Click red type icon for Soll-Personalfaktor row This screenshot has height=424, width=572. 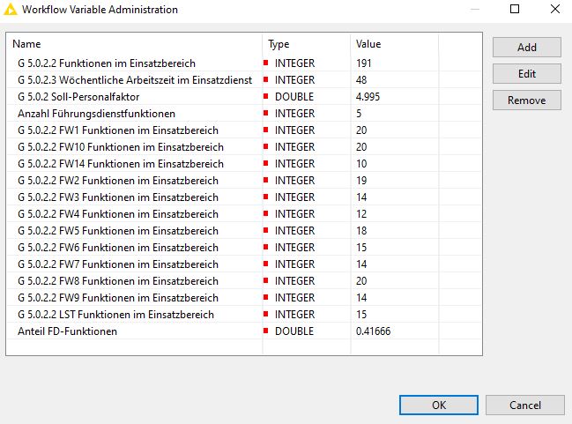pyautogui.click(x=265, y=96)
